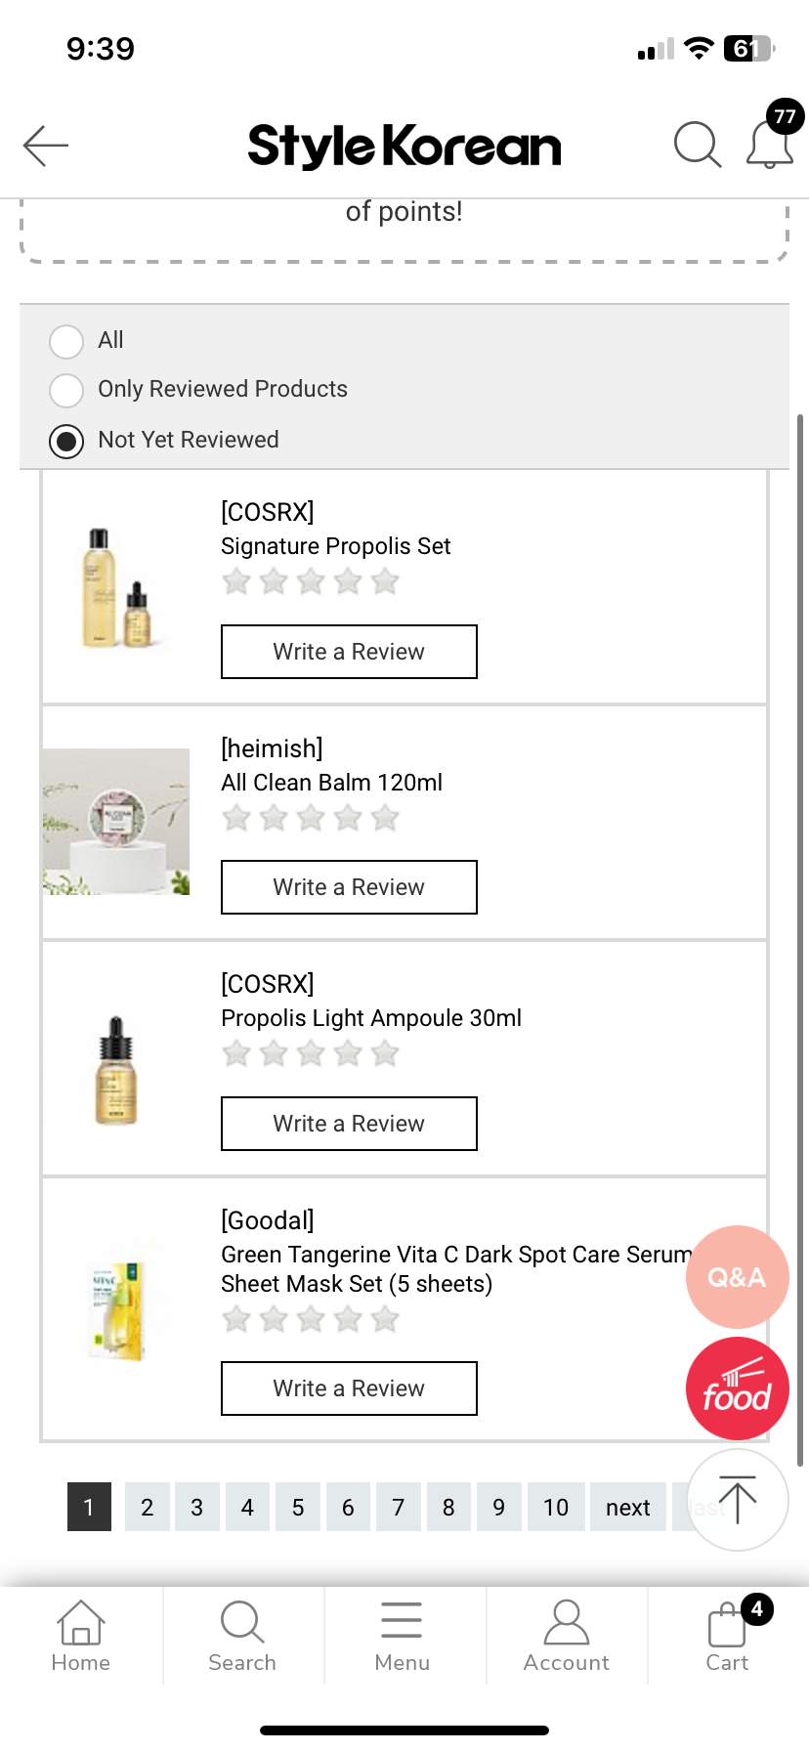The height and width of the screenshot is (1751, 809).
Task: Tap the scroll-to-top arrow icon
Action: pyautogui.click(x=738, y=1500)
